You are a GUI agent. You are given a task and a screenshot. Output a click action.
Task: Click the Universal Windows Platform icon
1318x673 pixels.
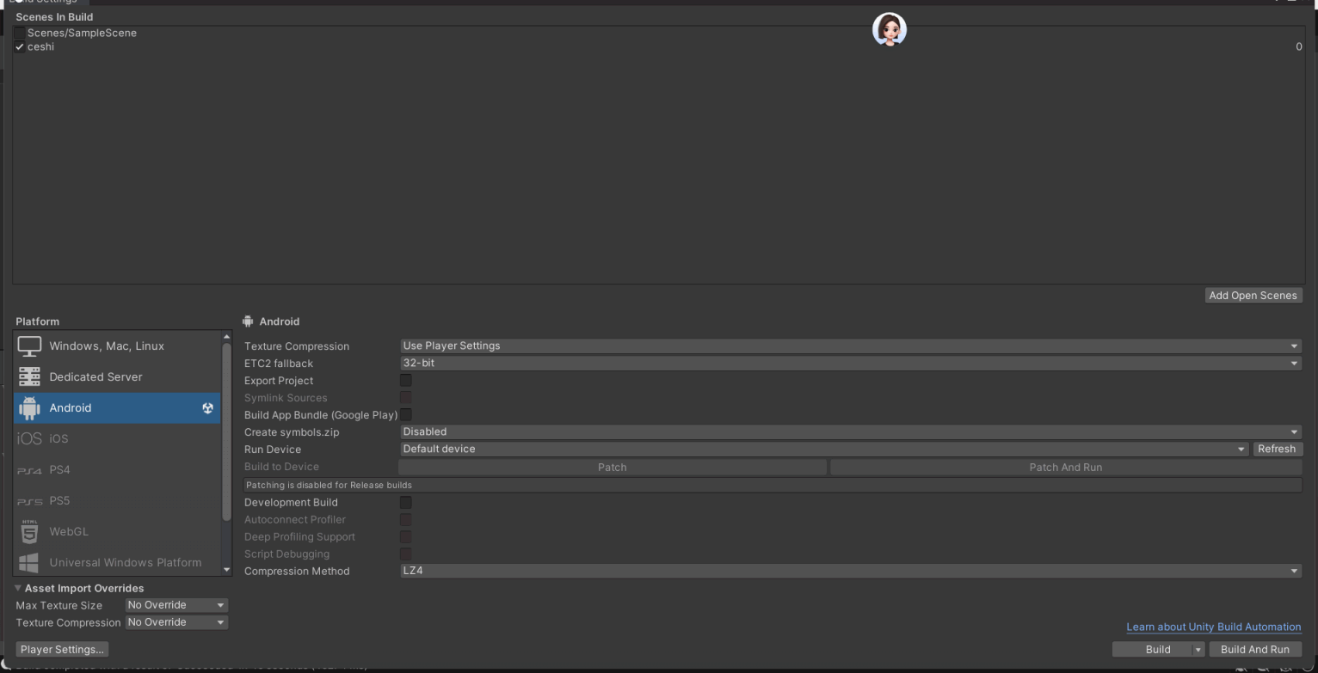29,563
